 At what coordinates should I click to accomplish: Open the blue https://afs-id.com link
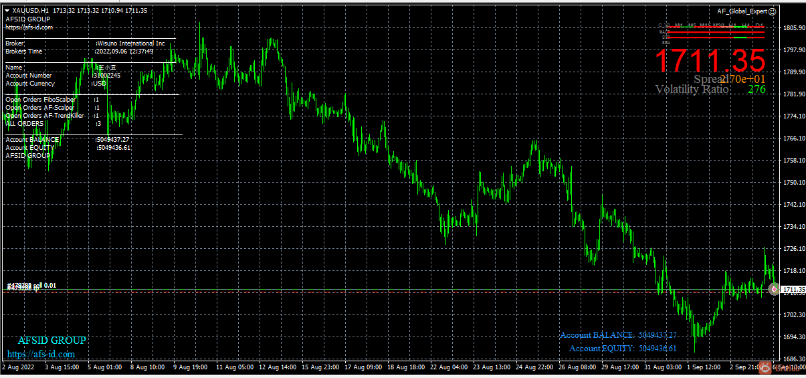point(41,354)
